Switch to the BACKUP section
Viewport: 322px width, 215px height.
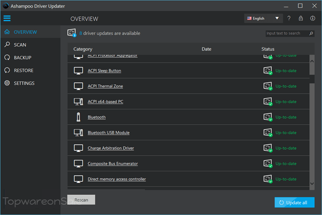[23, 58]
